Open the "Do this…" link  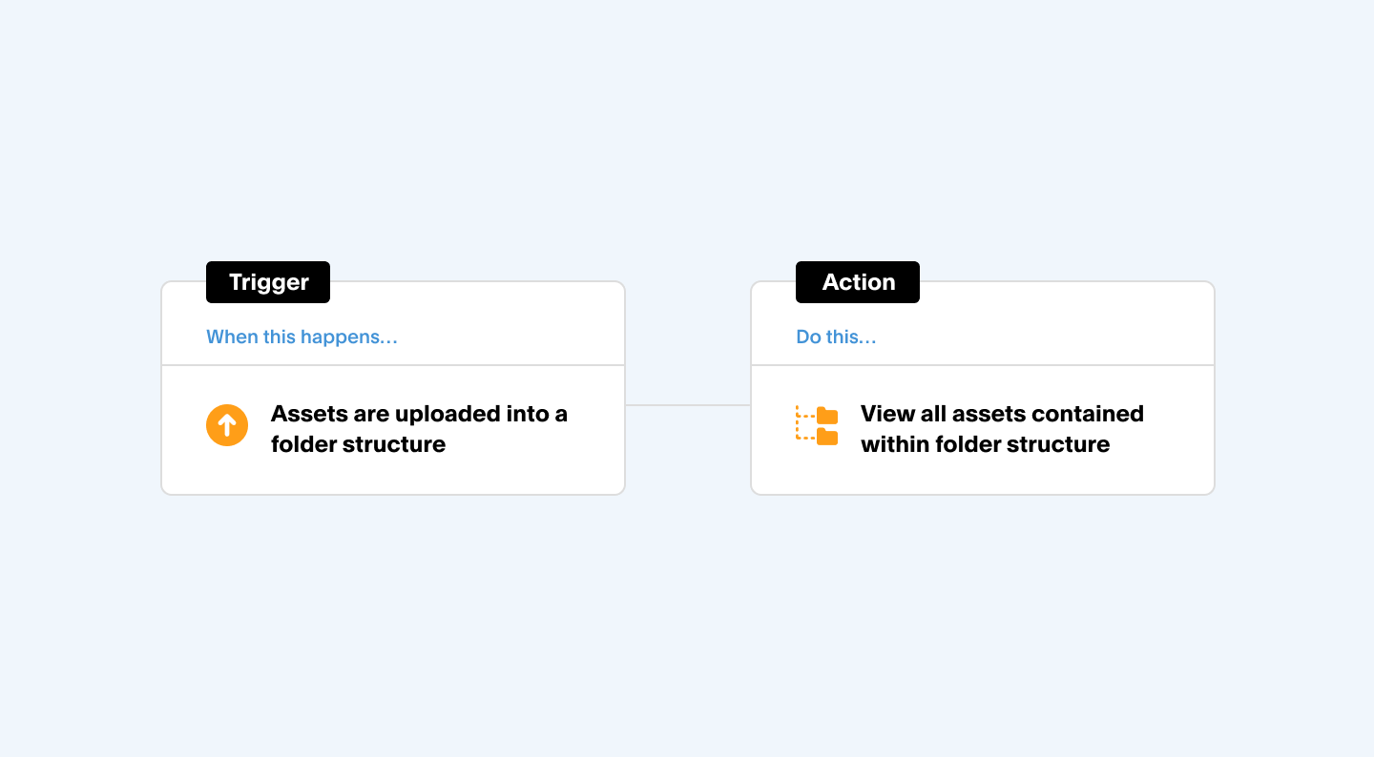[836, 337]
